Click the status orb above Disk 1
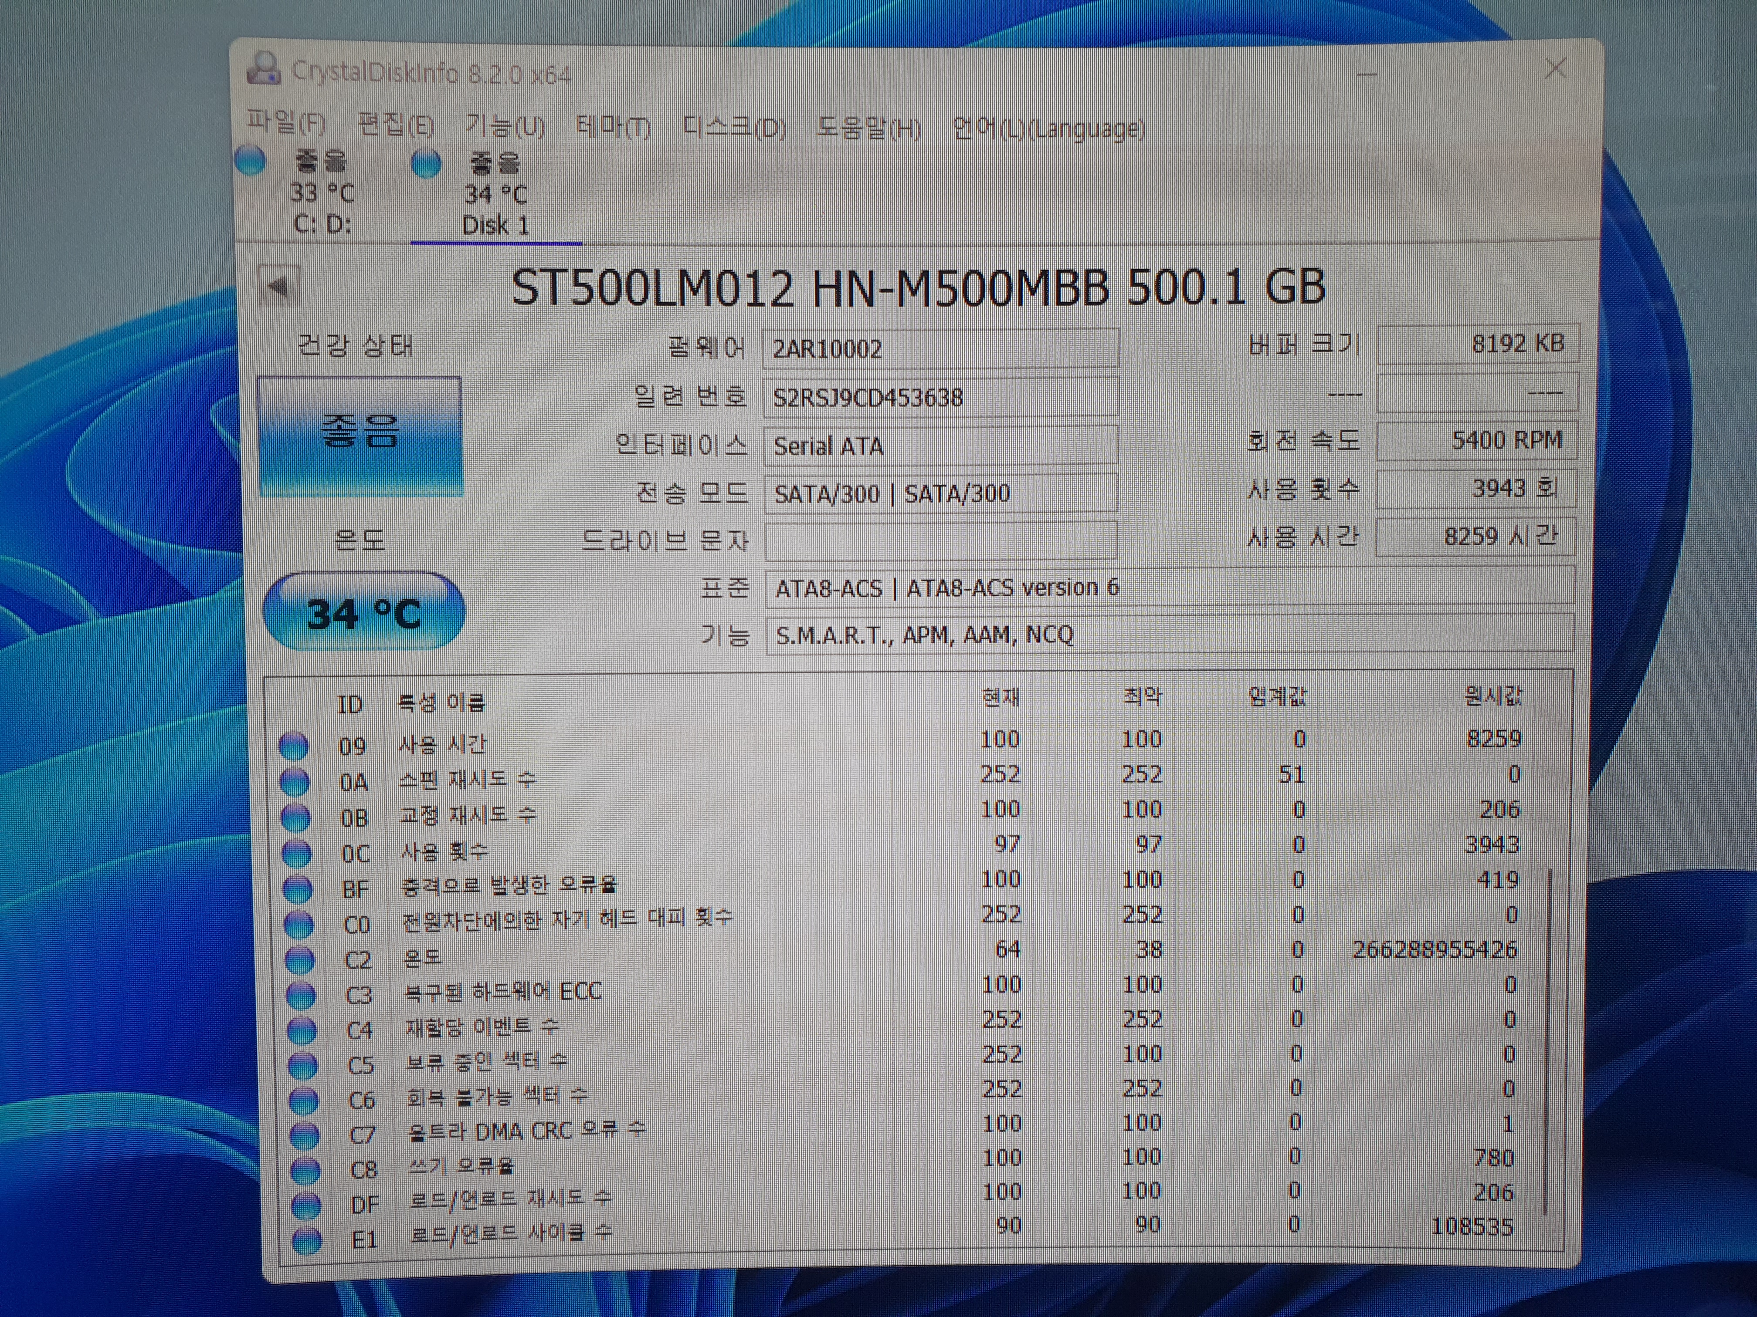Viewport: 1757px width, 1317px height. point(426,163)
